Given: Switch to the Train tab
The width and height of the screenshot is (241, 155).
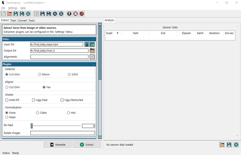Looking at the screenshot, I should point(13,20).
